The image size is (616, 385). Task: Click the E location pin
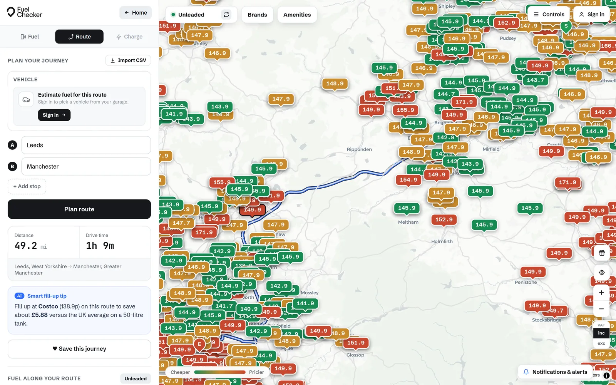(199, 345)
